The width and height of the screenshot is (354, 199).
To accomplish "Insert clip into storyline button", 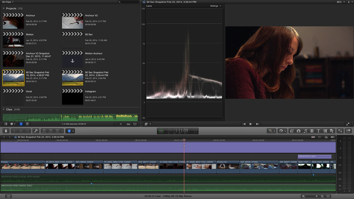I will coord(51,131).
